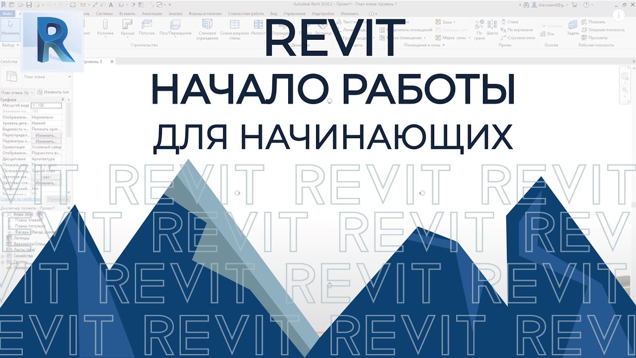636x358 pixels.
Task: Select the Изменить (Modify) arrow tool
Action: point(10,29)
